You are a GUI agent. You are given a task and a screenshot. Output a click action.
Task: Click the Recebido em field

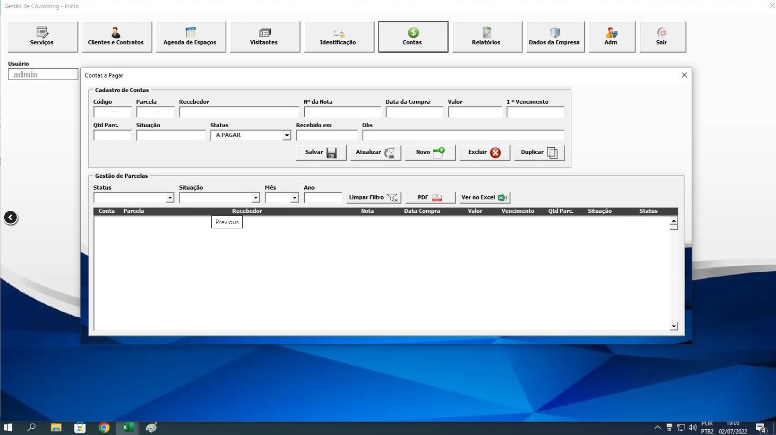[x=327, y=135]
